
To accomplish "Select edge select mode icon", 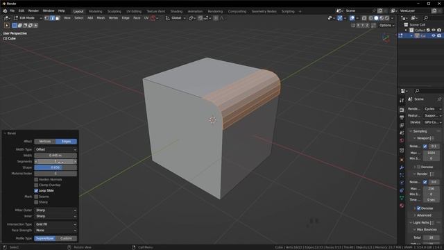I will (x=52, y=18).
